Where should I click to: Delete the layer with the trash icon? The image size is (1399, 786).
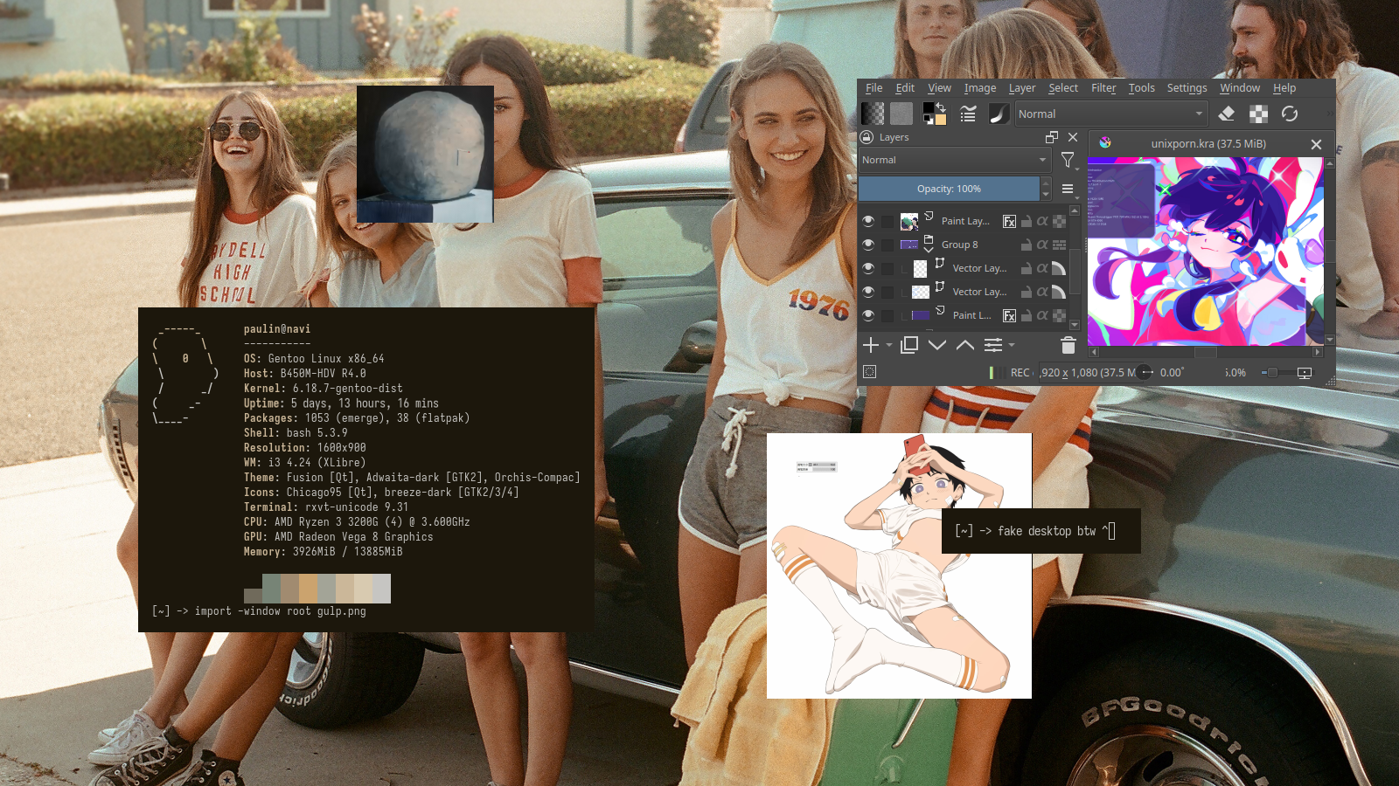point(1068,345)
